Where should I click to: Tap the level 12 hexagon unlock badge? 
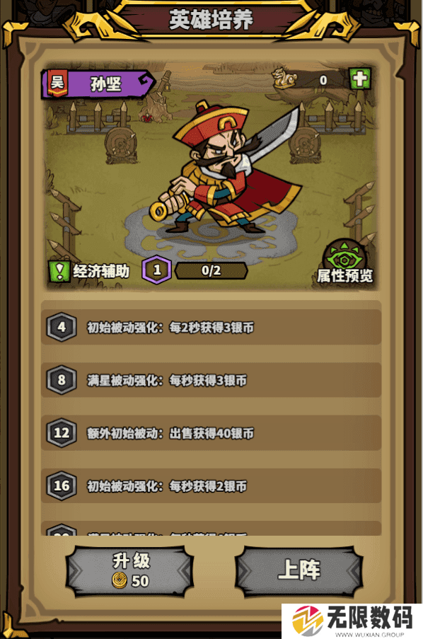click(x=62, y=433)
